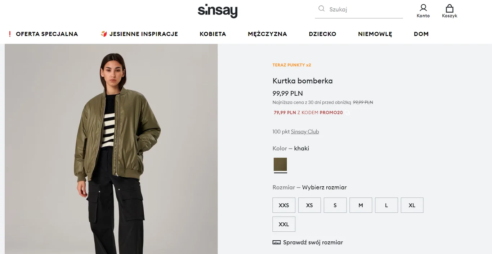Click the Jesienne Inspiracje leaf icon
Screen dimensions: 492x254
point(104,34)
